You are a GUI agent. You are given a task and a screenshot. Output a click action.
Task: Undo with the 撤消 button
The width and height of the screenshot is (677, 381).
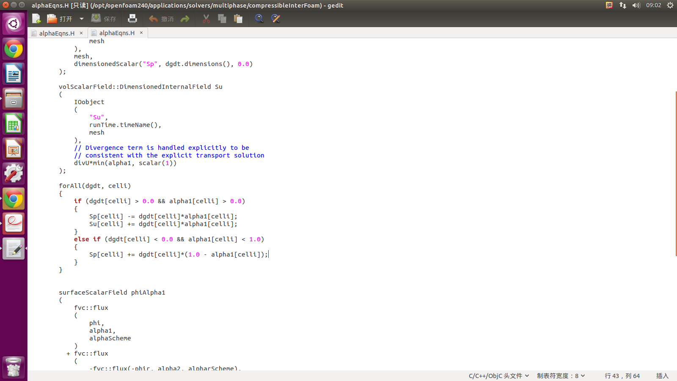[x=161, y=19]
